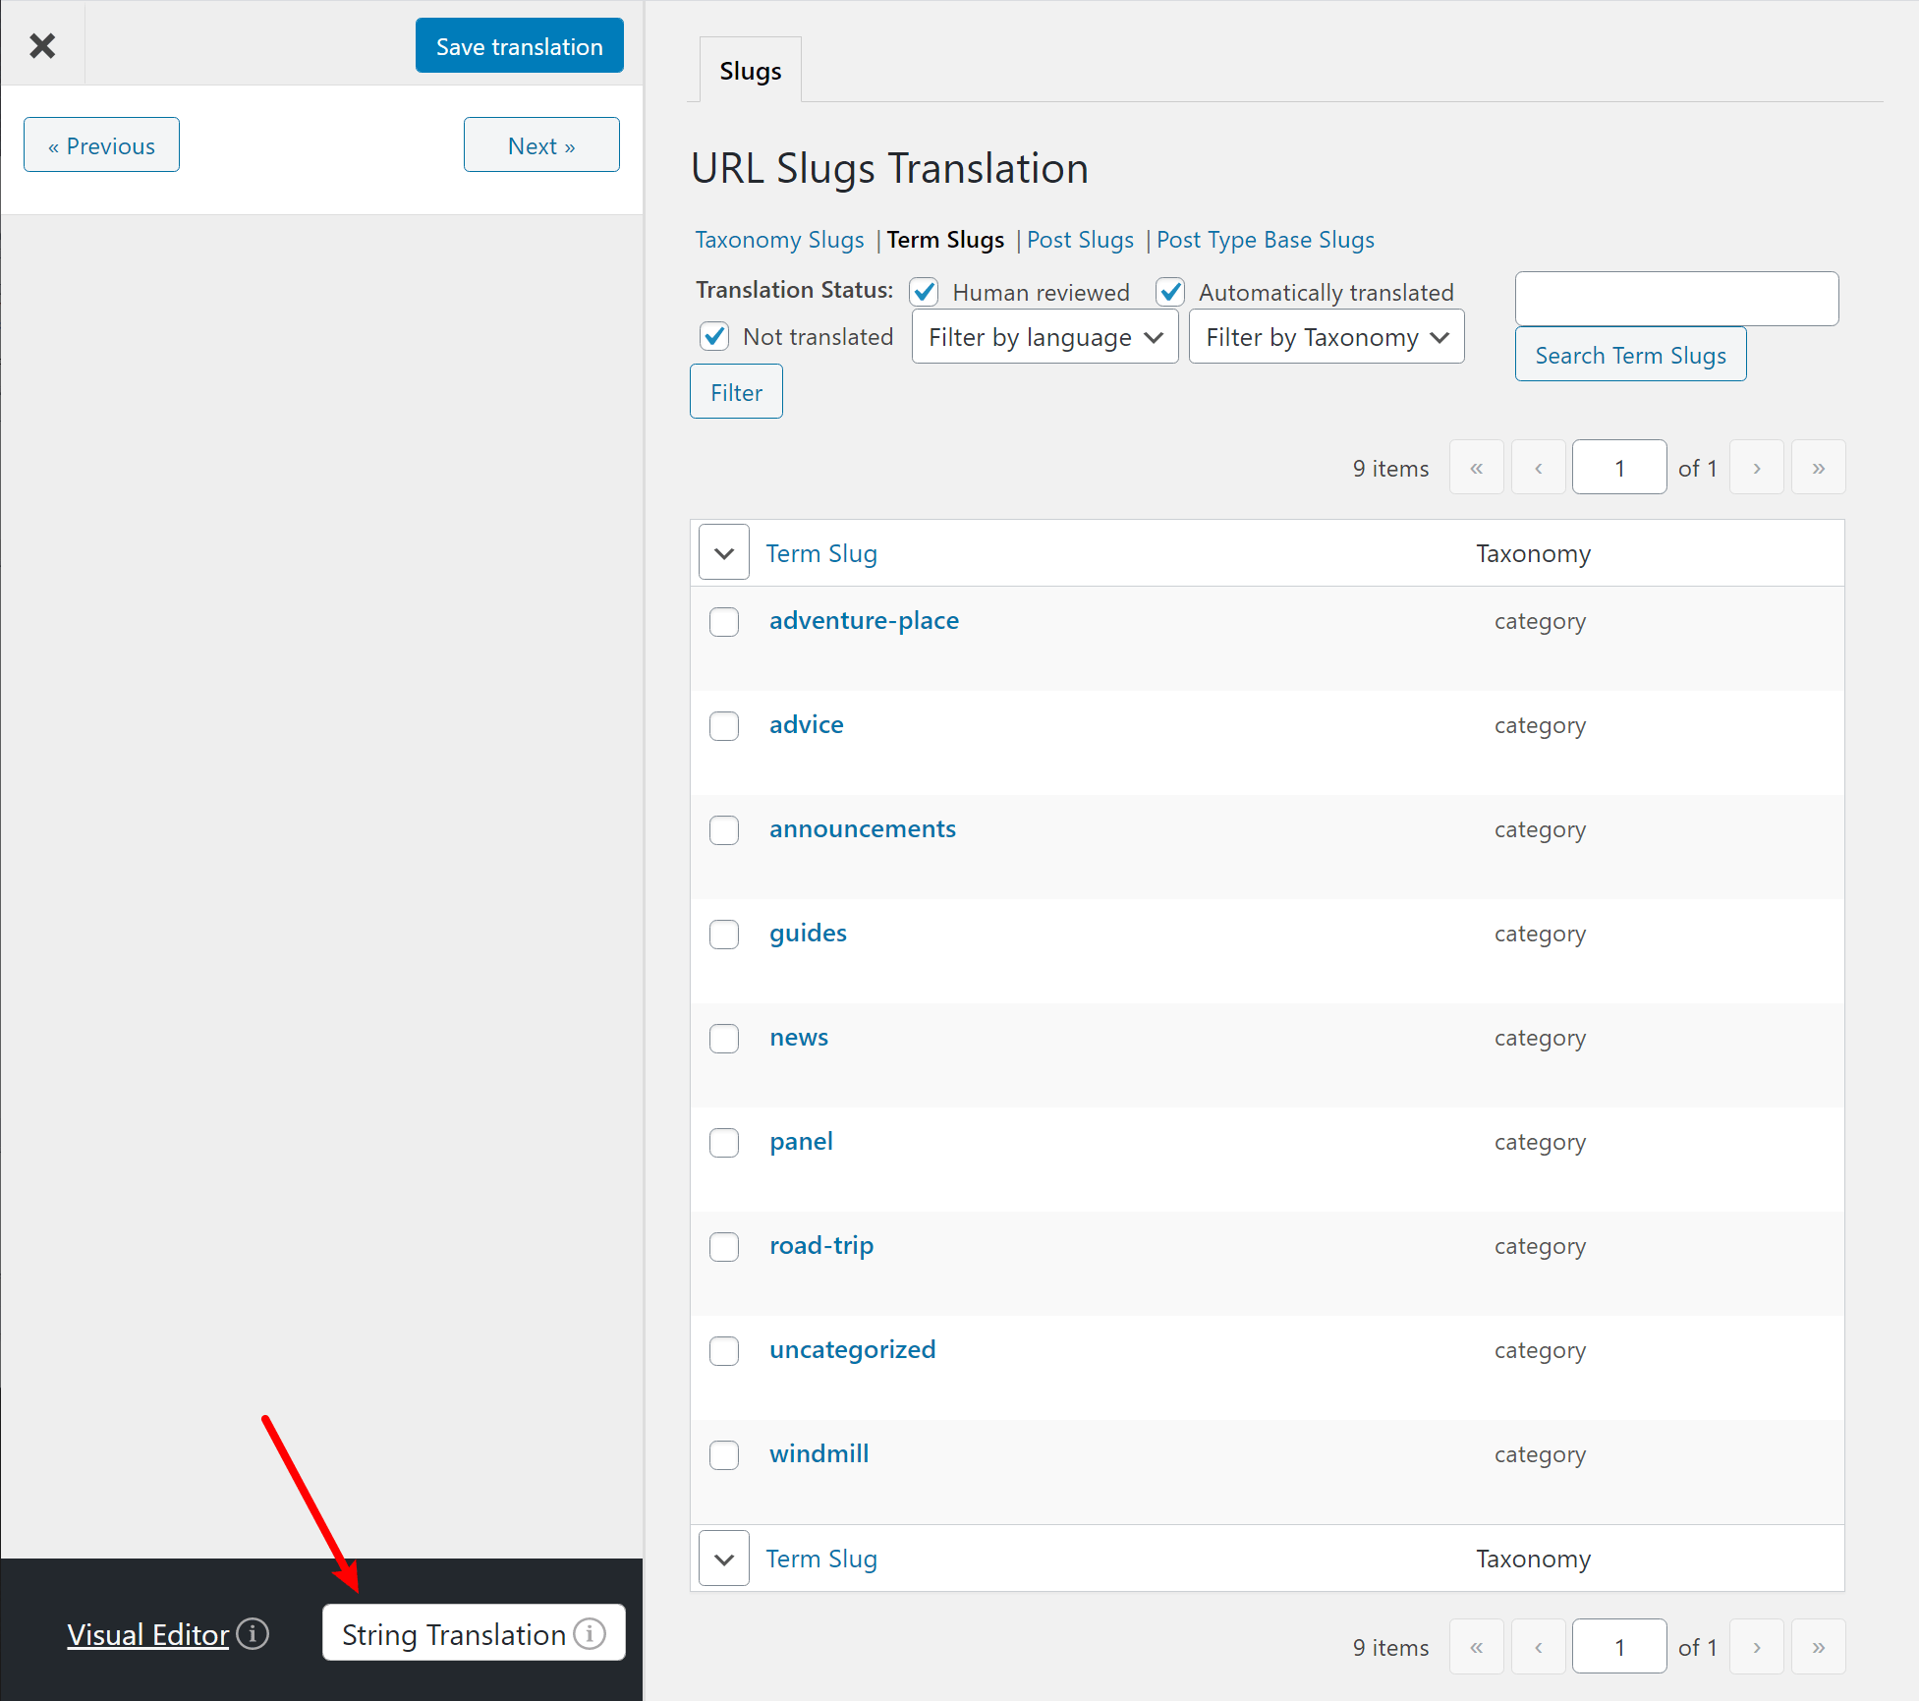Open the Taxonomy Slugs section
Screen dimensions: 1919x1701
(779, 240)
